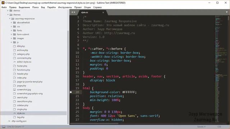
Task: Open page.php in the sidebar
Action: click(x=22, y=86)
